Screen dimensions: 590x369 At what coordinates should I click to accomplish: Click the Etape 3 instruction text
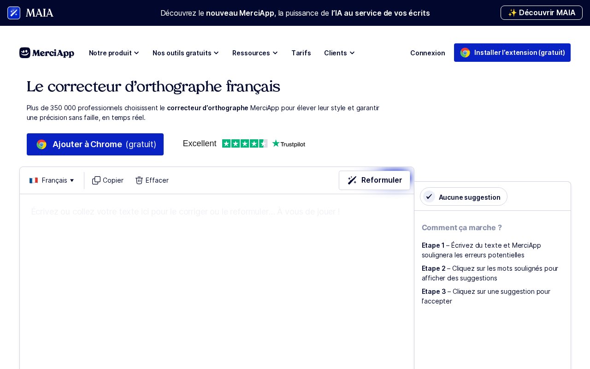click(x=486, y=296)
